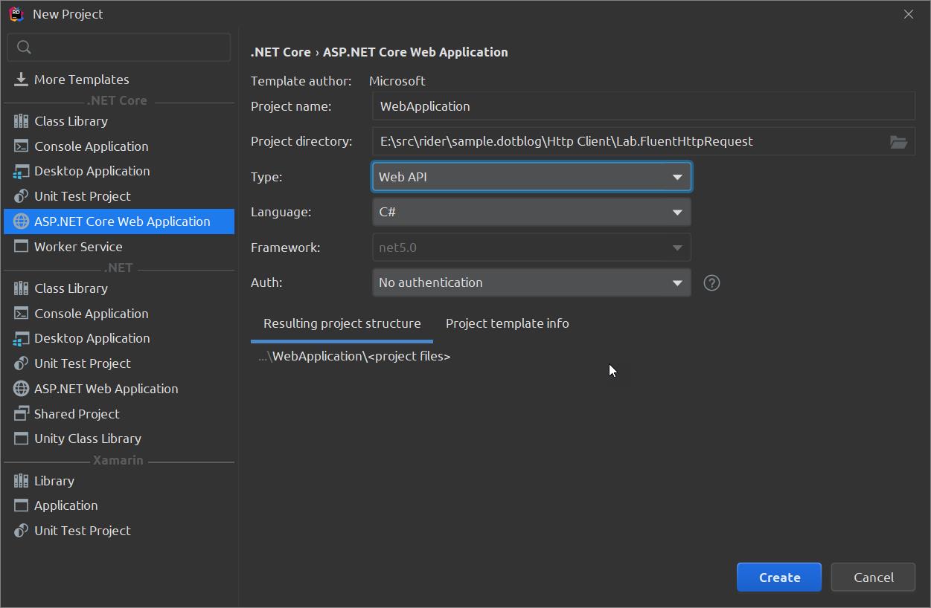
Task: Close the New Project dialog
Action: point(908,14)
